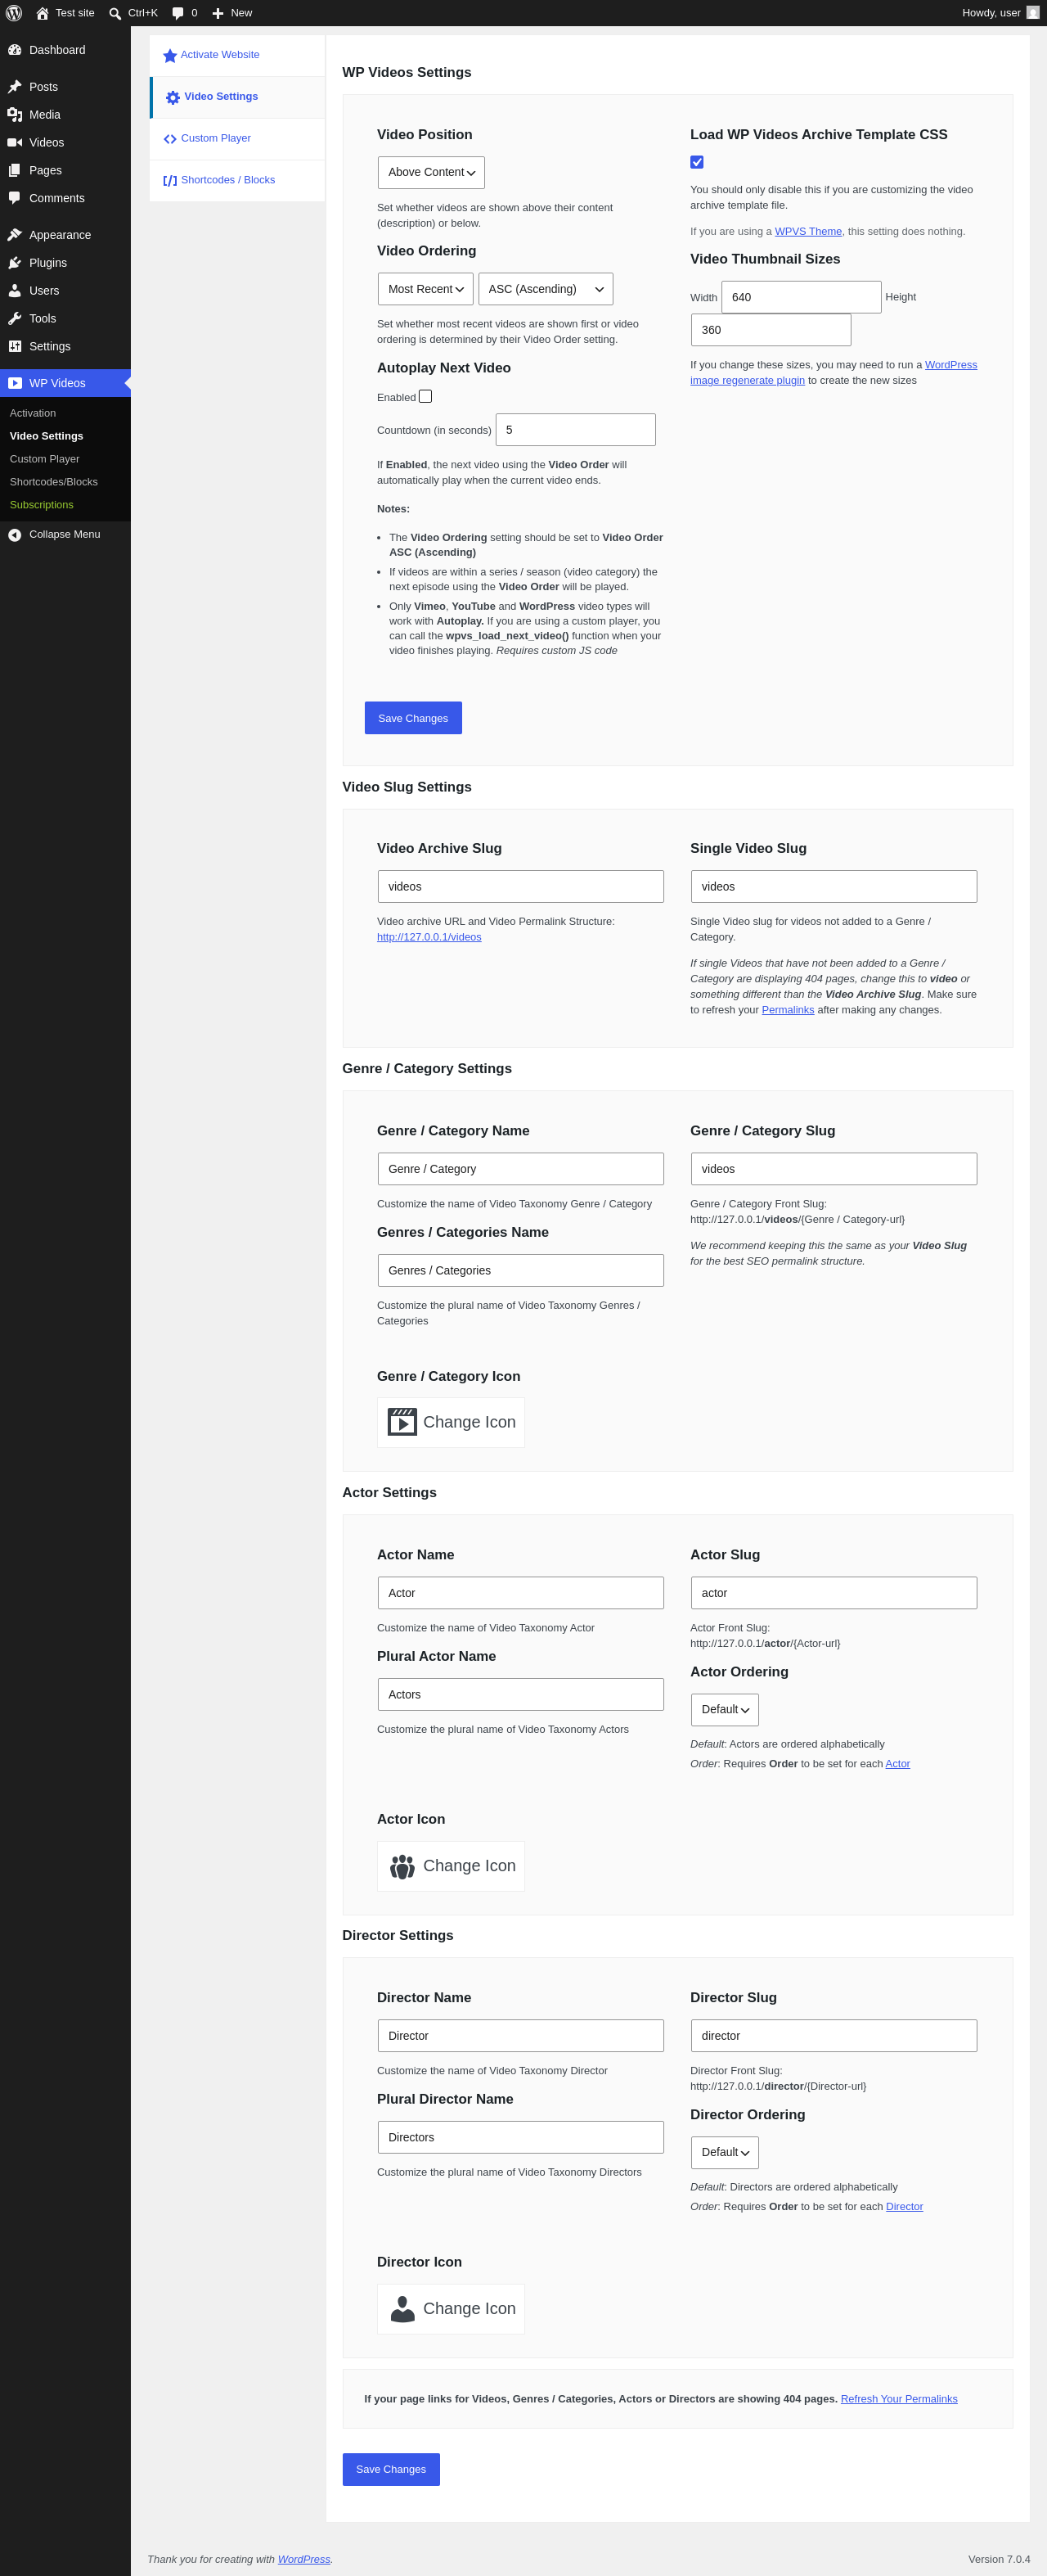Click the Director link under Director Ordering
Viewport: 1047px width, 2576px height.
point(904,2207)
